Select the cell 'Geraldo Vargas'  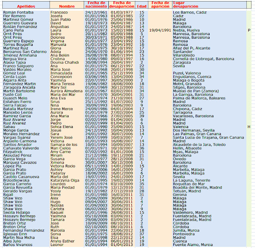[18, 191]
